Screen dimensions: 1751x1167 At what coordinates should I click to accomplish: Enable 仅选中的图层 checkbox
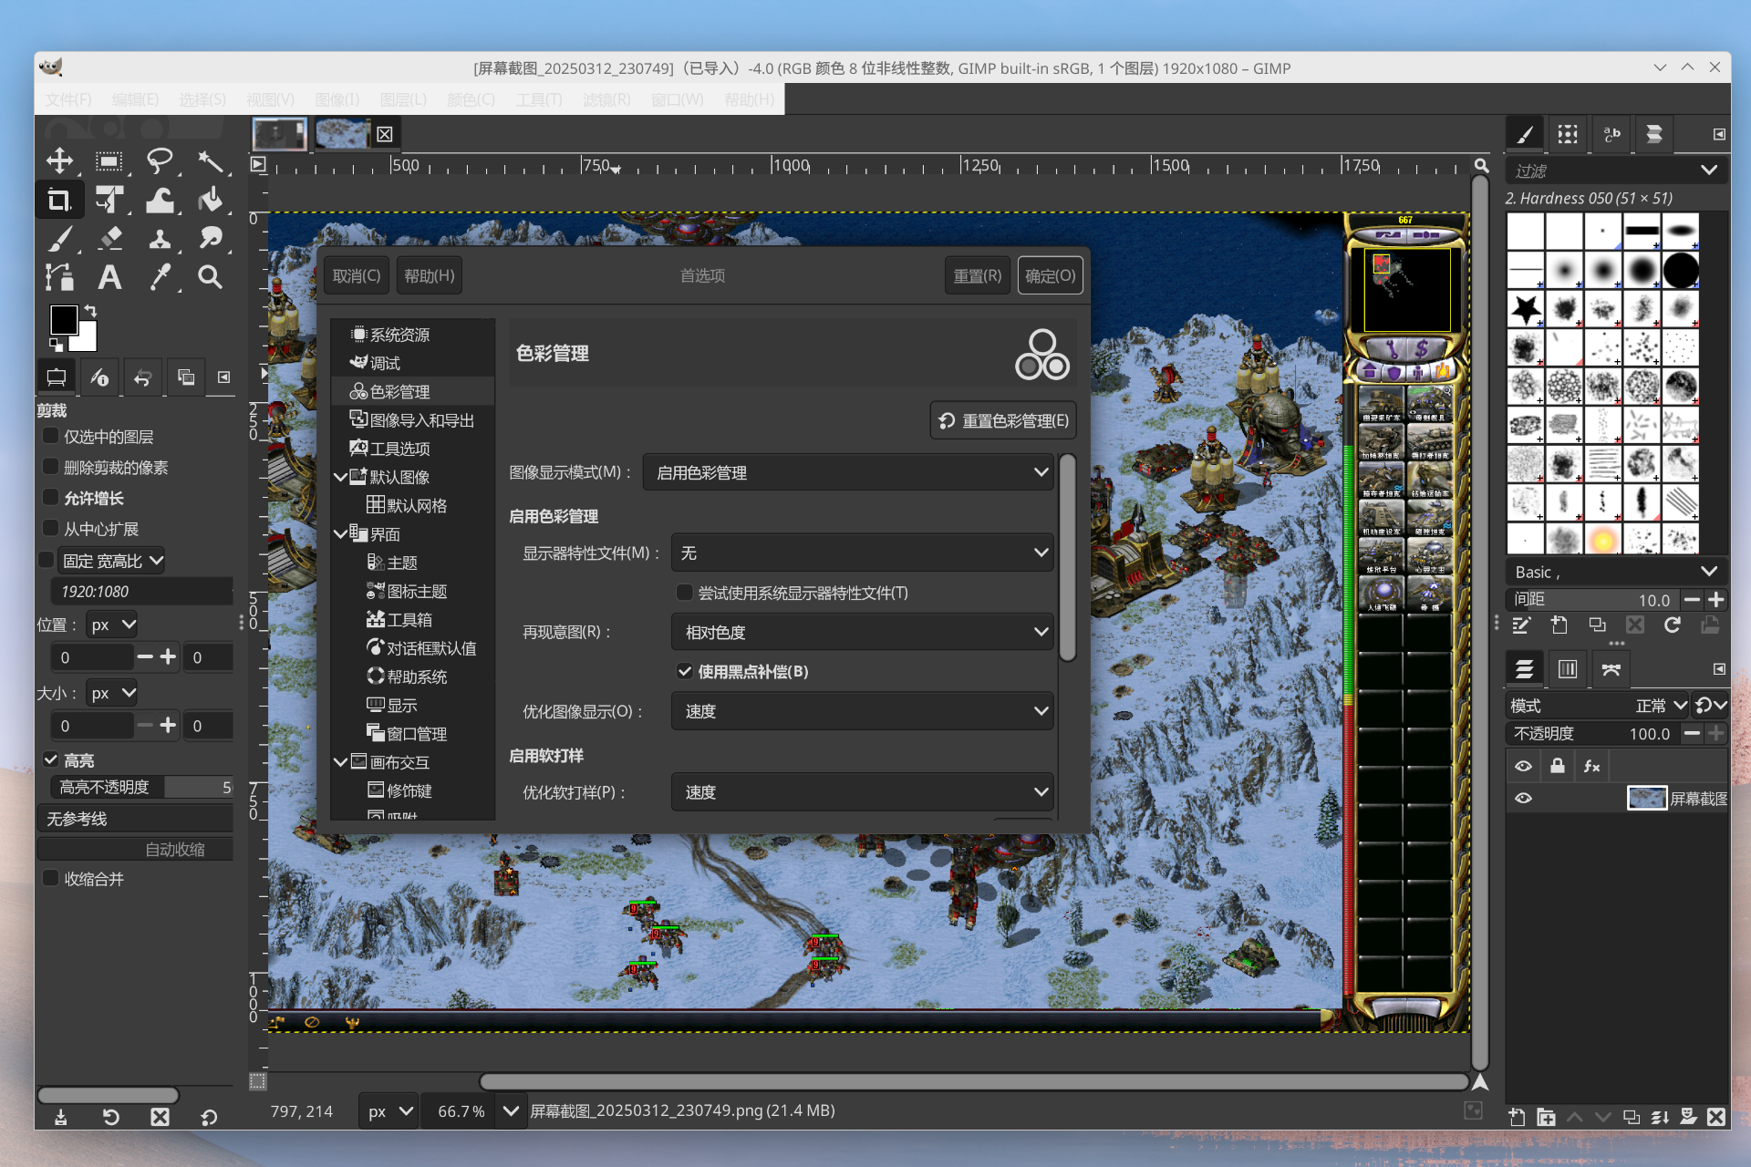[x=51, y=437]
